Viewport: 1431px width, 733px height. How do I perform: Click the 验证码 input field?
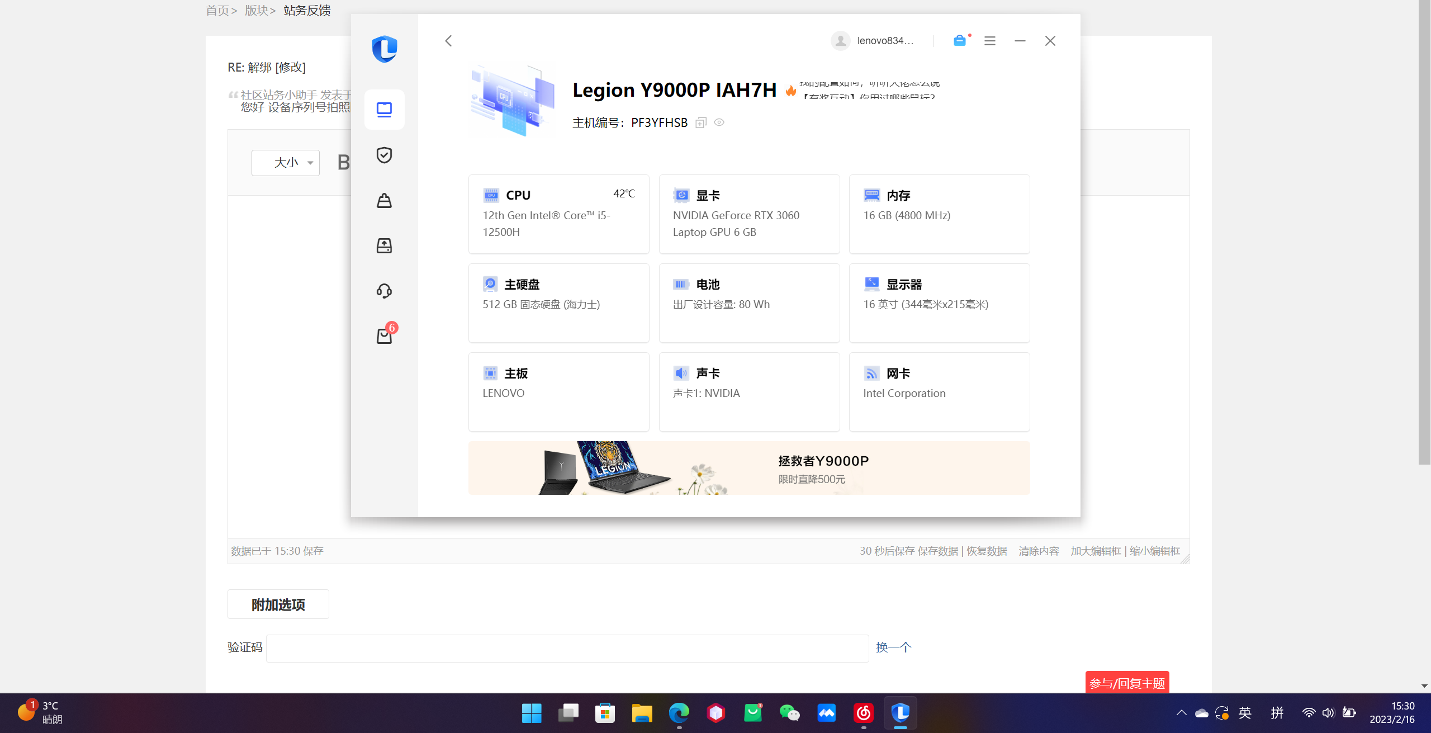click(567, 648)
